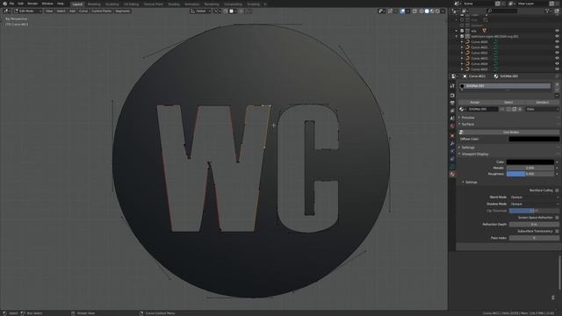Open the Shadow Mode dropdown
Viewport: 562px width, 316px height.
pos(534,204)
